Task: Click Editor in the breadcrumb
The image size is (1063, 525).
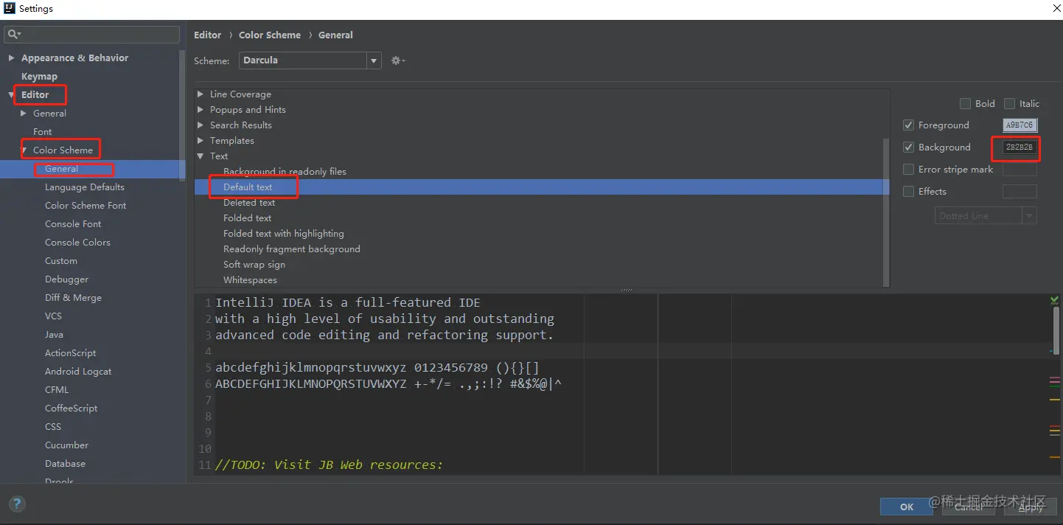Action: click(207, 35)
